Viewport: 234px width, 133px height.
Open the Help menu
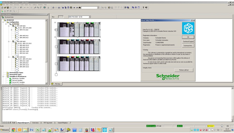(45, 5)
